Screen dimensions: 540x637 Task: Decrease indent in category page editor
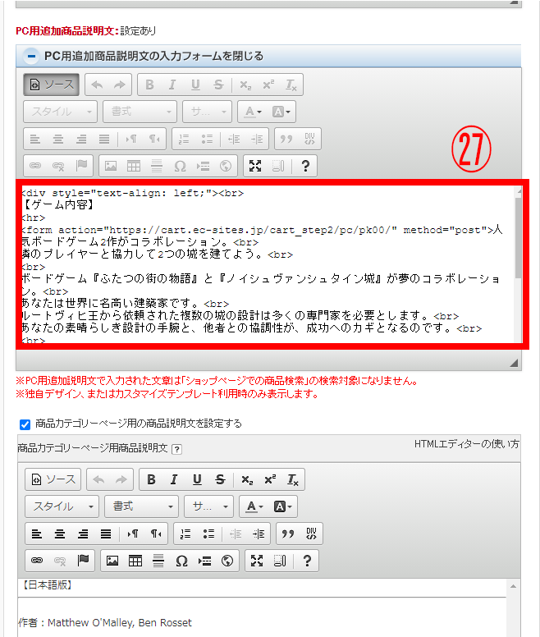[x=236, y=534]
